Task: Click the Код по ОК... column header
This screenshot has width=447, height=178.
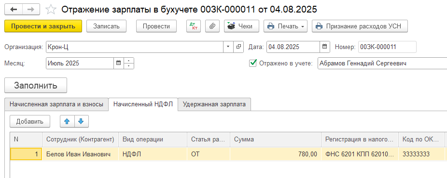Action: [x=421, y=140]
